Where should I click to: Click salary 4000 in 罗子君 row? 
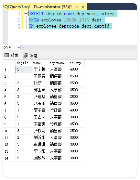pos(76,110)
